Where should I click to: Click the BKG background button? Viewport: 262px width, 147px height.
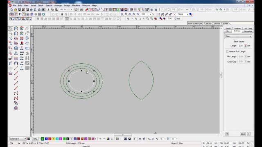pyautogui.click(x=35, y=139)
